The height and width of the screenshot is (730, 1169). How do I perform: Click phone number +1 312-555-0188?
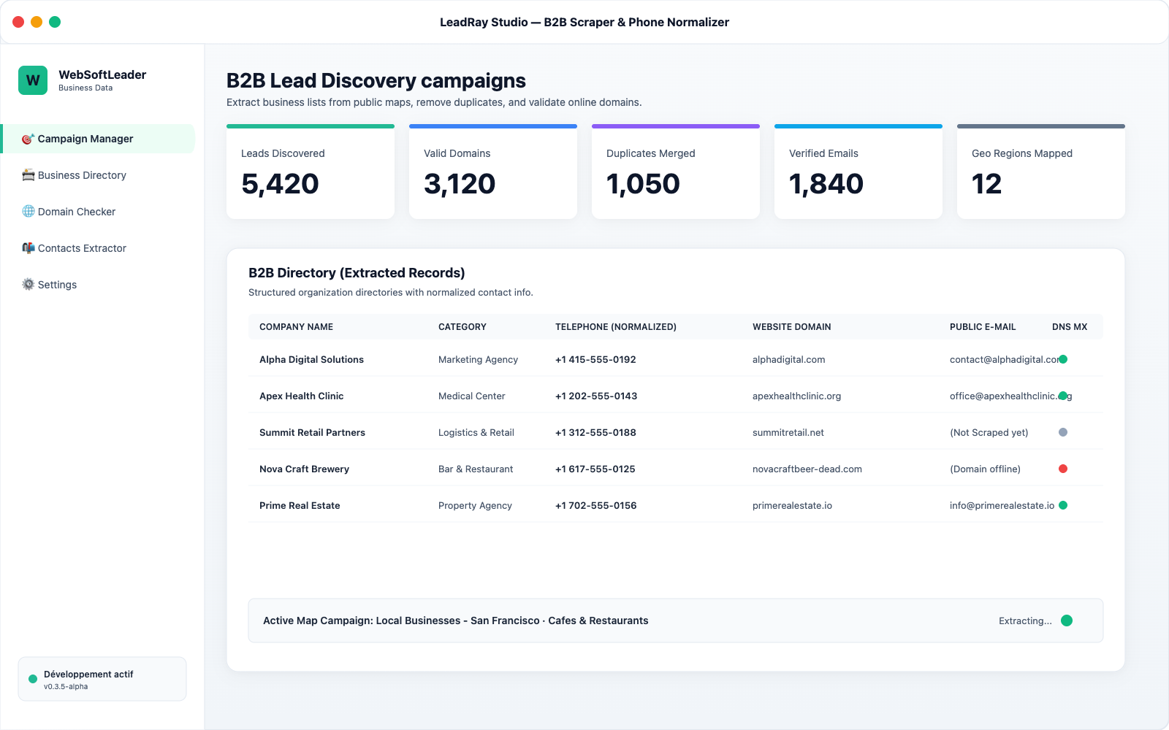pos(595,432)
